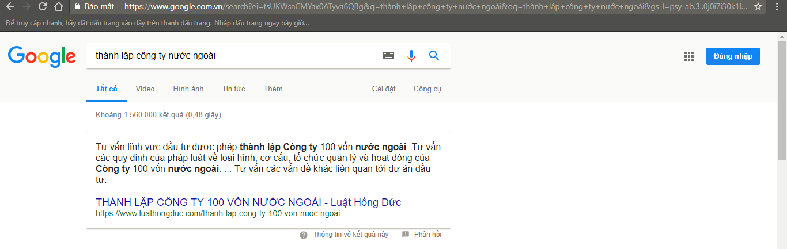
Task: Start voice search with the microphone
Action: (x=411, y=56)
